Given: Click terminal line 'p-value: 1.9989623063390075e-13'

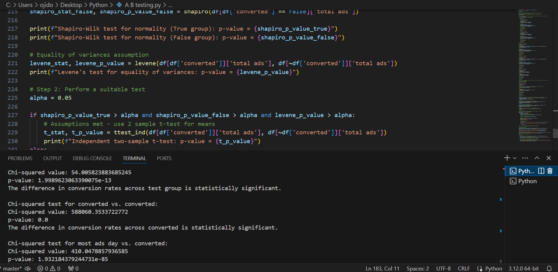Looking at the screenshot, I should [59, 180].
